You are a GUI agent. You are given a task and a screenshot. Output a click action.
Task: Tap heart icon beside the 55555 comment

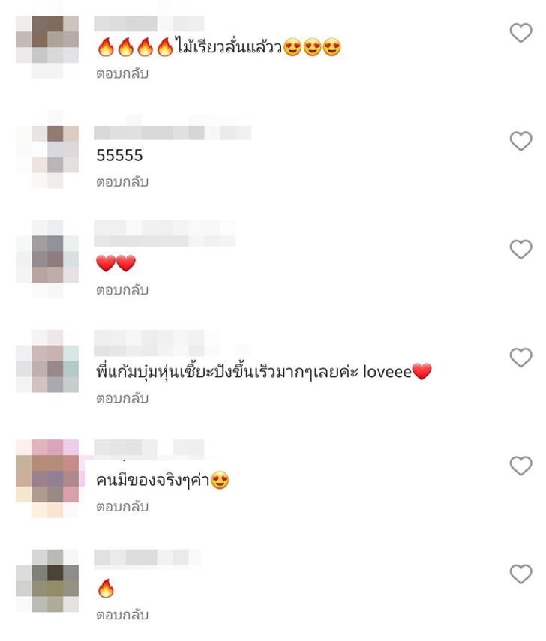520,141
